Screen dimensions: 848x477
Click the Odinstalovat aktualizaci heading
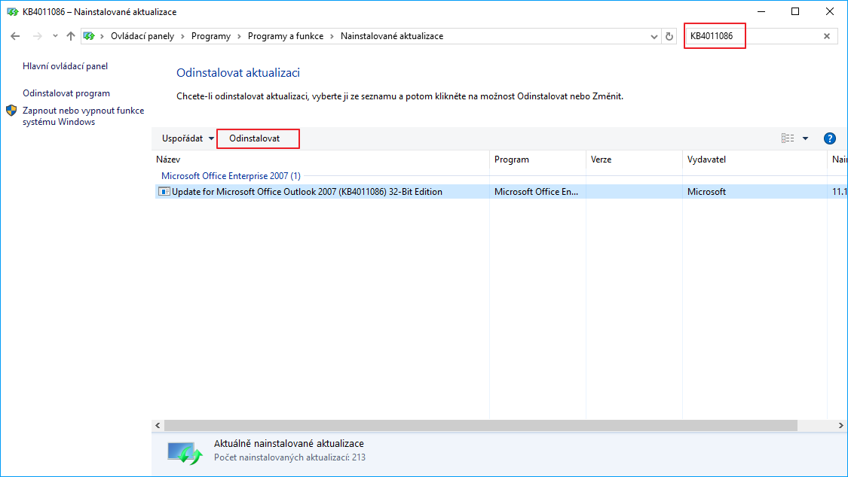[x=238, y=73]
